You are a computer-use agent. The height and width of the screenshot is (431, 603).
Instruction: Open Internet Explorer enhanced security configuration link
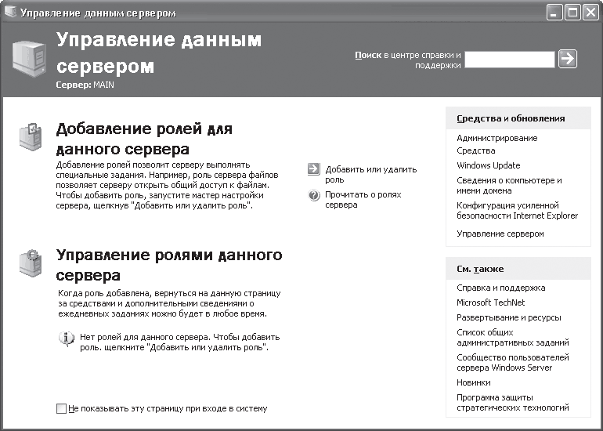[x=517, y=211]
